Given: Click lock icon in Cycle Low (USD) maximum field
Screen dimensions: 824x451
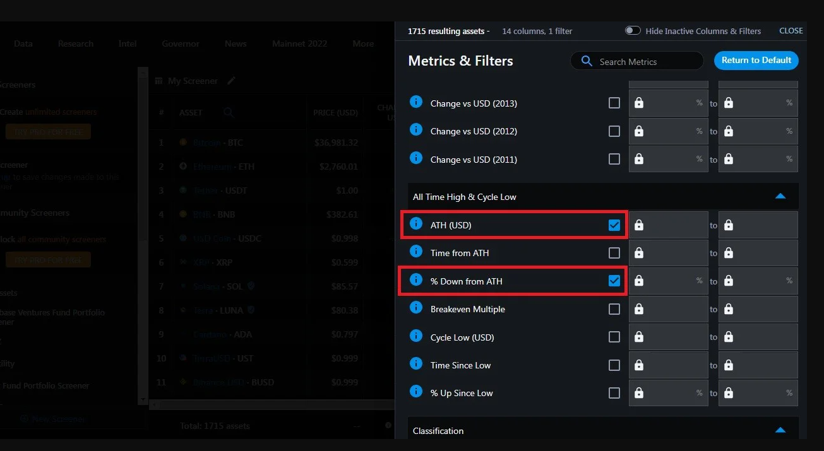Looking at the screenshot, I should pyautogui.click(x=729, y=337).
